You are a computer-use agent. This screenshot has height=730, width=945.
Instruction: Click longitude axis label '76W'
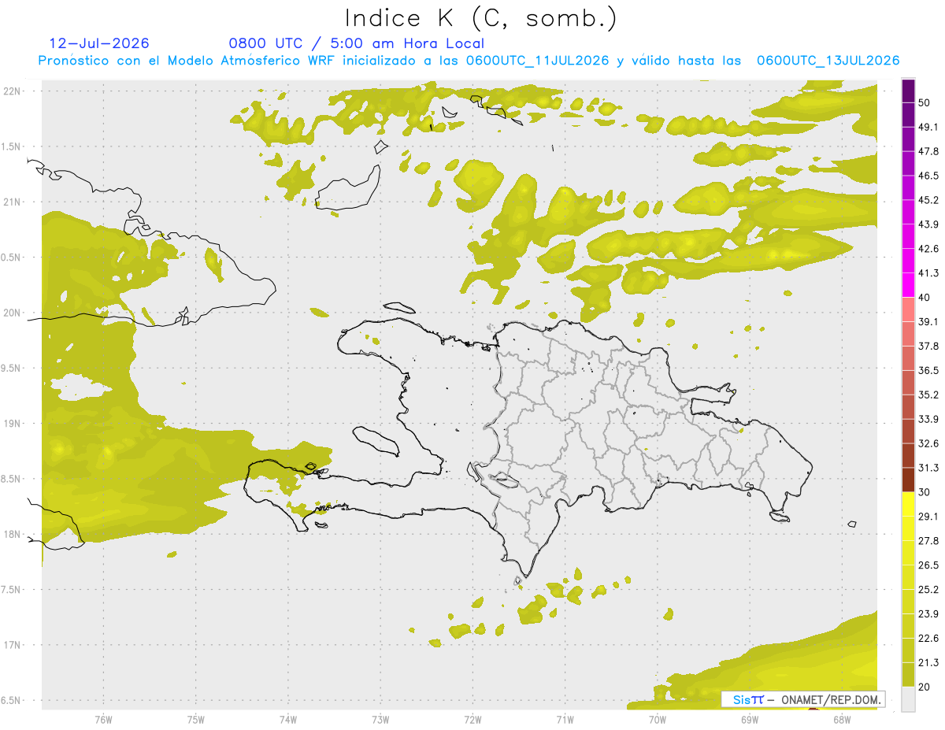pos(103,719)
